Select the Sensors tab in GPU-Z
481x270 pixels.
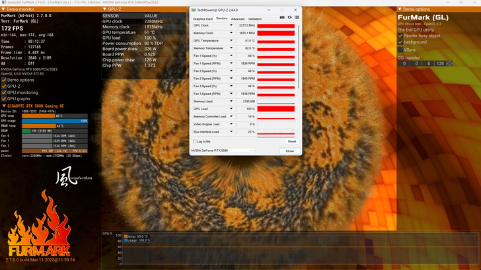pos(222,18)
